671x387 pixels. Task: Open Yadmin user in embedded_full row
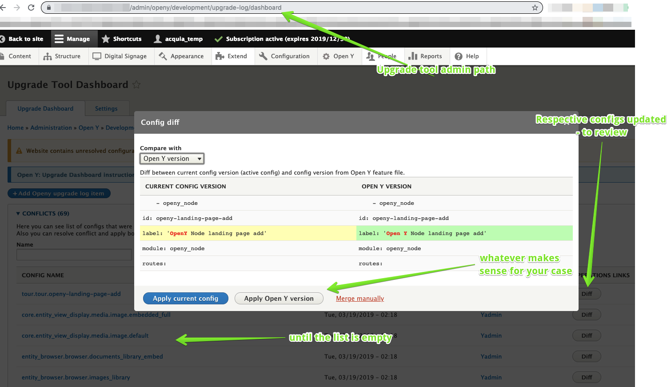[491, 315]
